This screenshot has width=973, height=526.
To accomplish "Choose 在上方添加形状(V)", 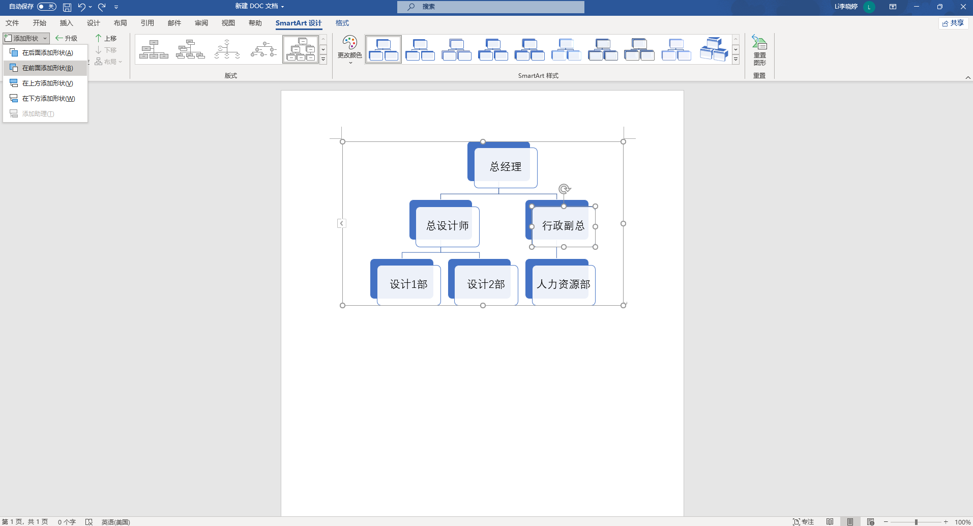I will tap(45, 83).
